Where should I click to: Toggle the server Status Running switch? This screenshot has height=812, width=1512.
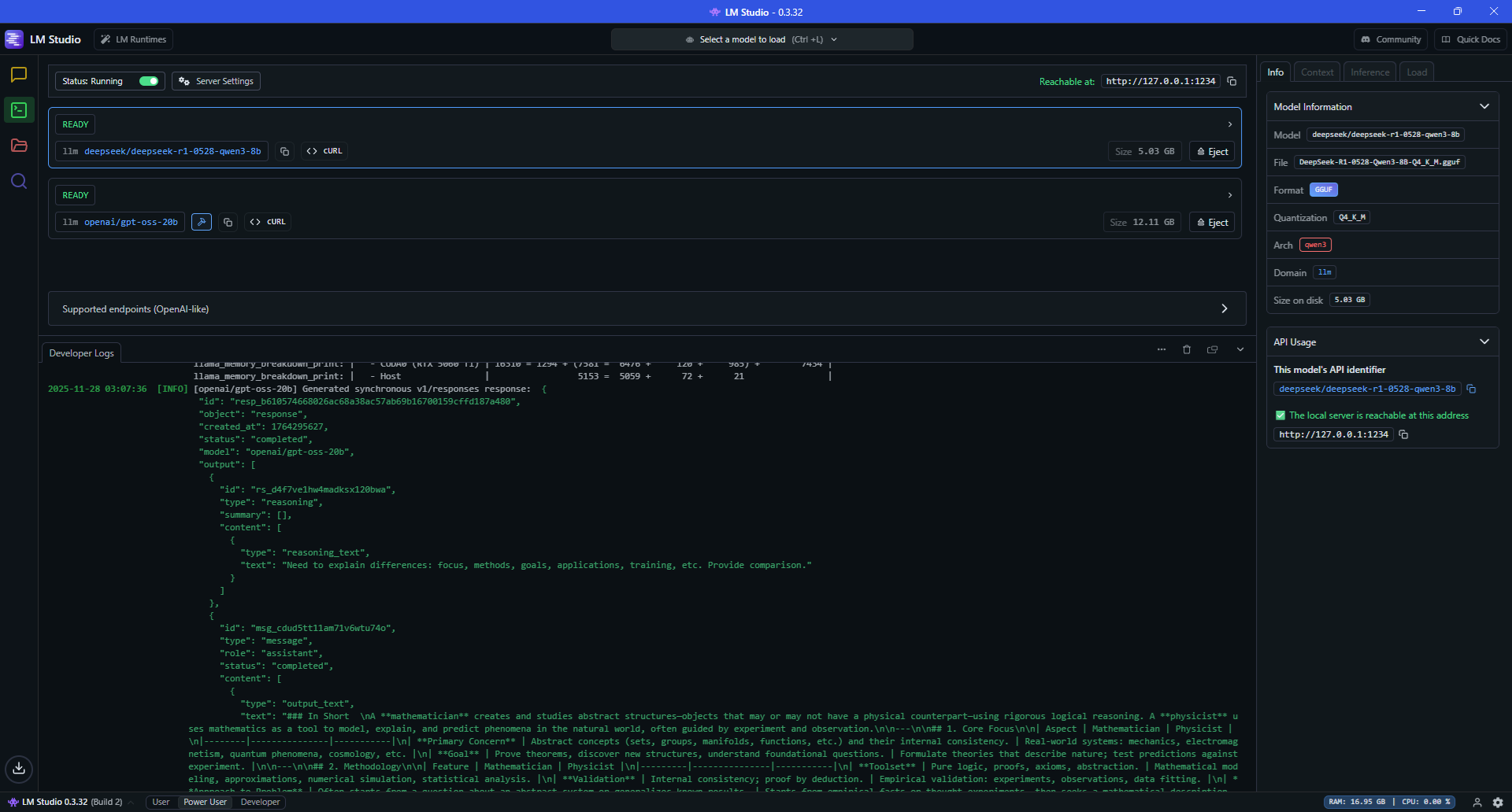(149, 81)
